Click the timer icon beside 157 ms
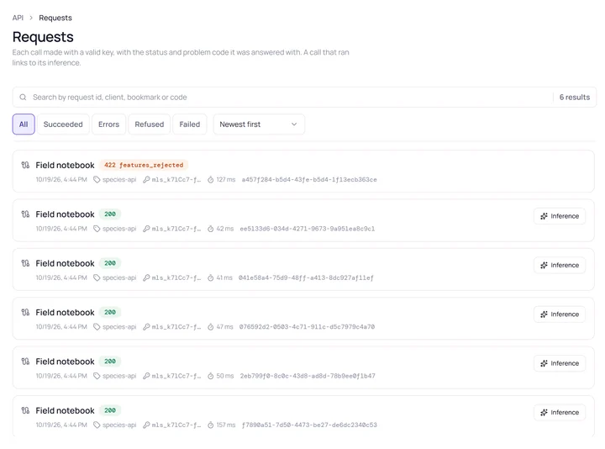The height and width of the screenshot is (449, 605). (211, 425)
